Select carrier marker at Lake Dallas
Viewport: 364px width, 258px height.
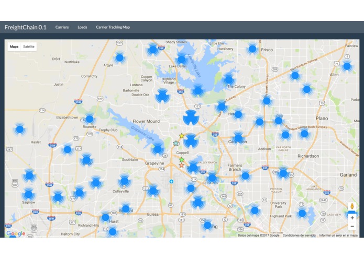[181, 60]
